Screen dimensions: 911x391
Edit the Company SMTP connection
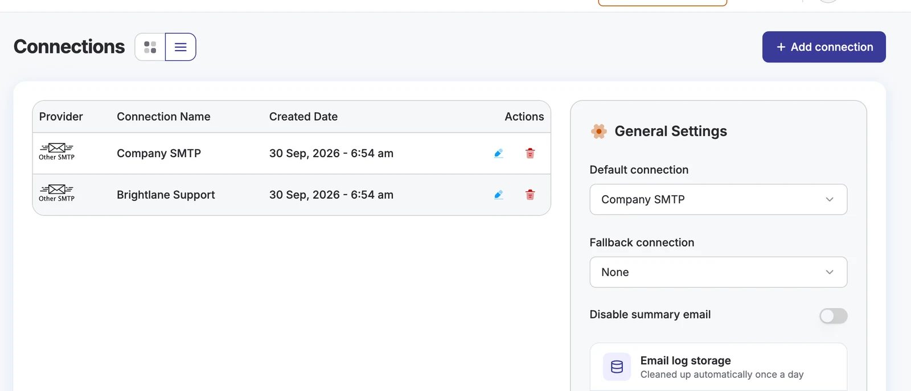(499, 153)
